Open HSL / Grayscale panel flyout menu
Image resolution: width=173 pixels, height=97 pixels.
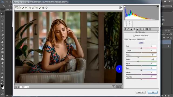pos(158,32)
